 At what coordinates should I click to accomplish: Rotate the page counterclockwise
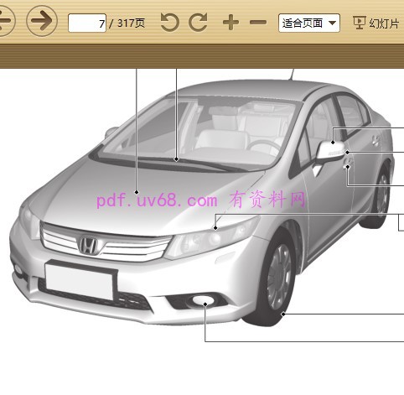(x=170, y=22)
